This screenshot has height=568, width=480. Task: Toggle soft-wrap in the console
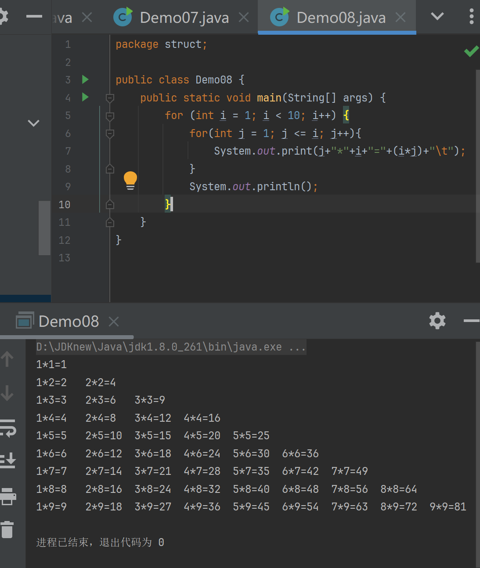pos(7,427)
